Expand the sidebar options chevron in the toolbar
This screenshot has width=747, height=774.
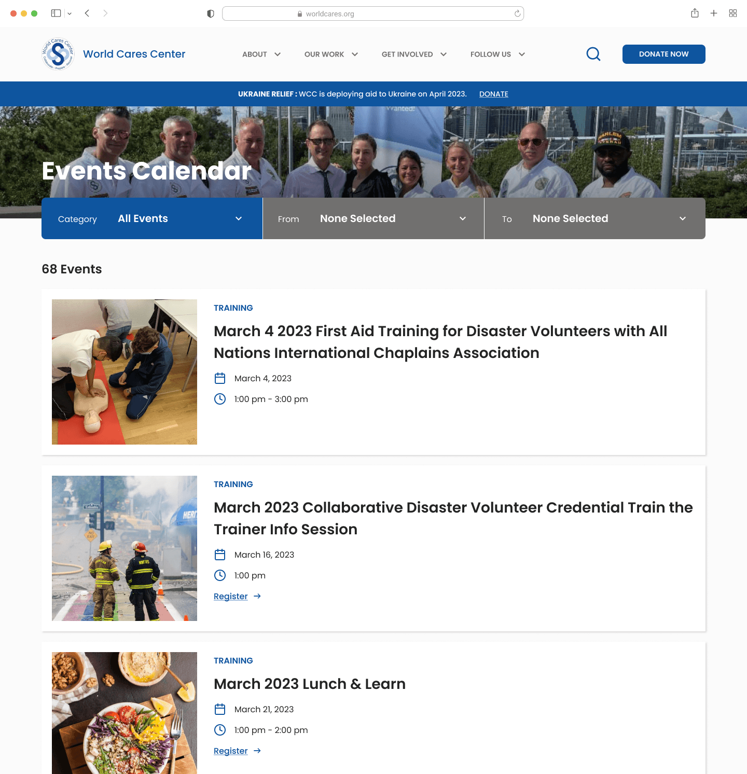pyautogui.click(x=70, y=13)
